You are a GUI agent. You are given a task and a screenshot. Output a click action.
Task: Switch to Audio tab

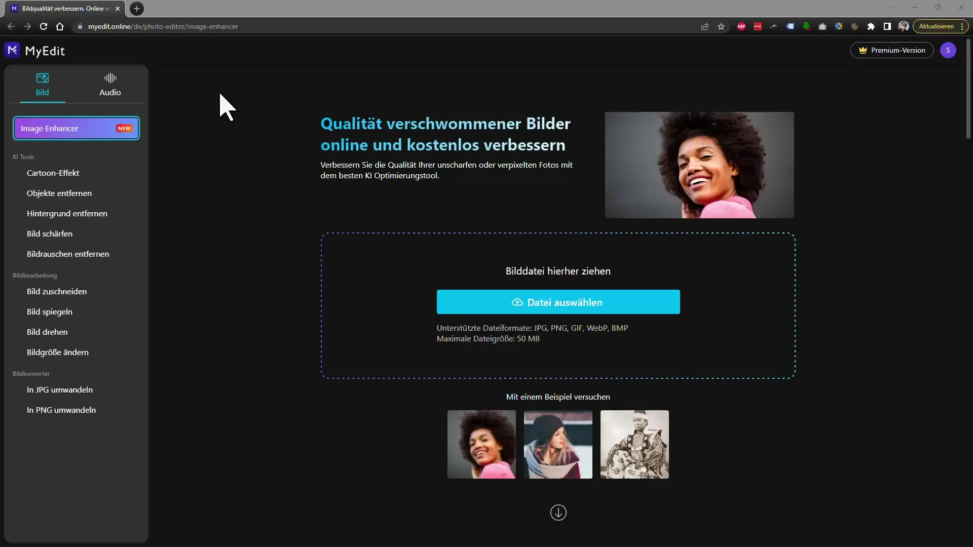click(109, 85)
